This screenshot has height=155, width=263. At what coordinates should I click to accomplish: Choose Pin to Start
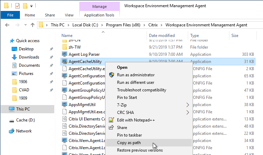click(x=149, y=98)
